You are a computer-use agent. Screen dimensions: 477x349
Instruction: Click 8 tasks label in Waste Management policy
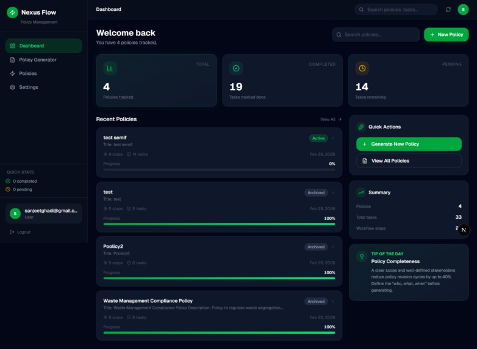click(136, 317)
